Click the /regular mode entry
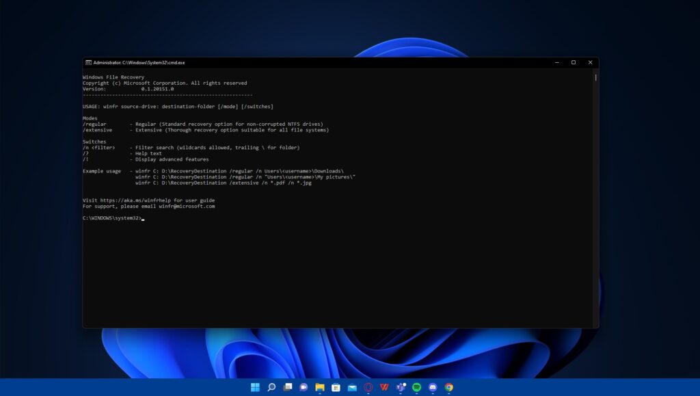Screen dimensions: 700x396 [202, 124]
